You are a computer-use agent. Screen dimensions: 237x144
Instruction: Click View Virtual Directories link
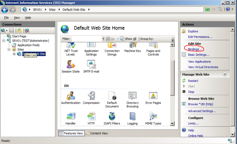[203, 67]
